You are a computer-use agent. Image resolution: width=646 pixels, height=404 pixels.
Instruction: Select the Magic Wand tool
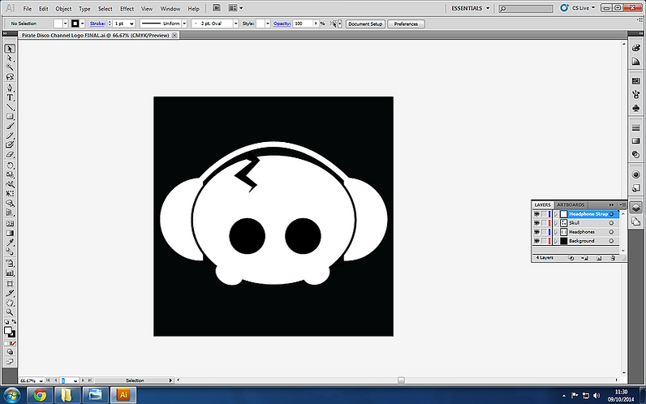[x=10, y=67]
